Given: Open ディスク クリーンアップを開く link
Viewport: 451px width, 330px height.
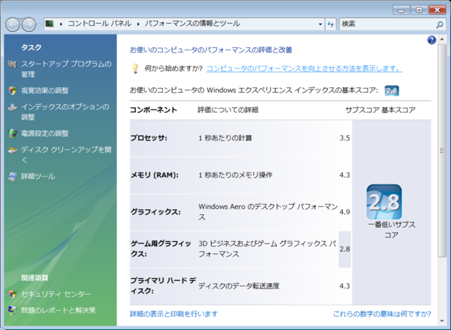Looking at the screenshot, I should (x=66, y=155).
